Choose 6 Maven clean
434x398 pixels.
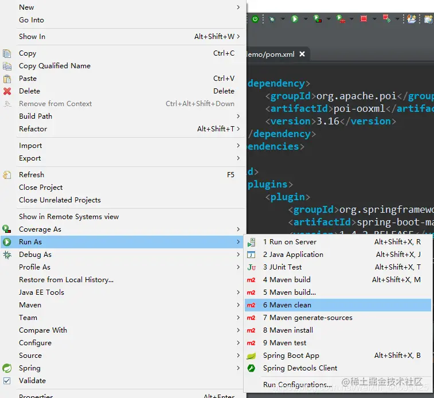pos(338,305)
